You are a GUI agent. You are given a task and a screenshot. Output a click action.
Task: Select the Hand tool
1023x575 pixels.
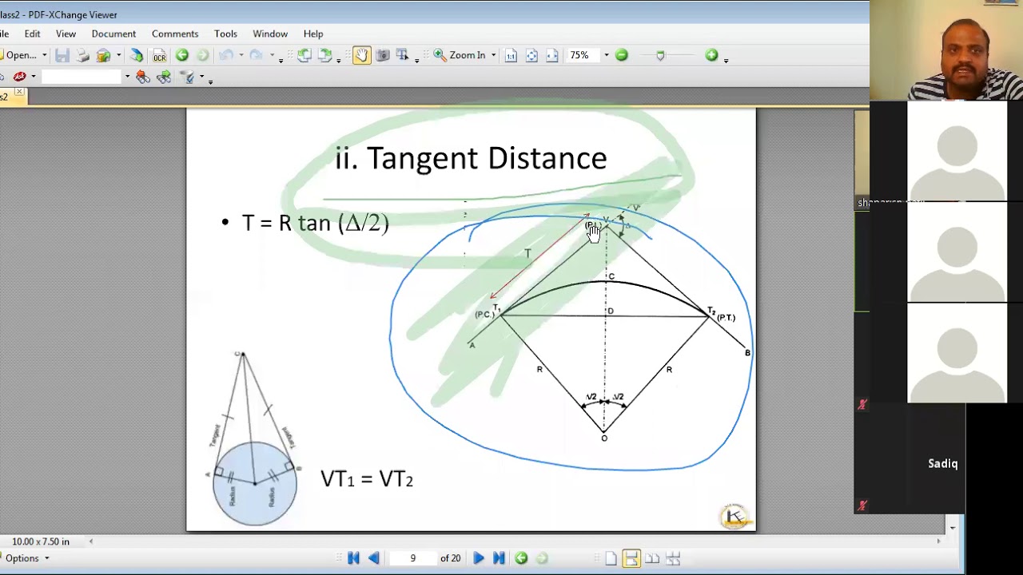361,55
